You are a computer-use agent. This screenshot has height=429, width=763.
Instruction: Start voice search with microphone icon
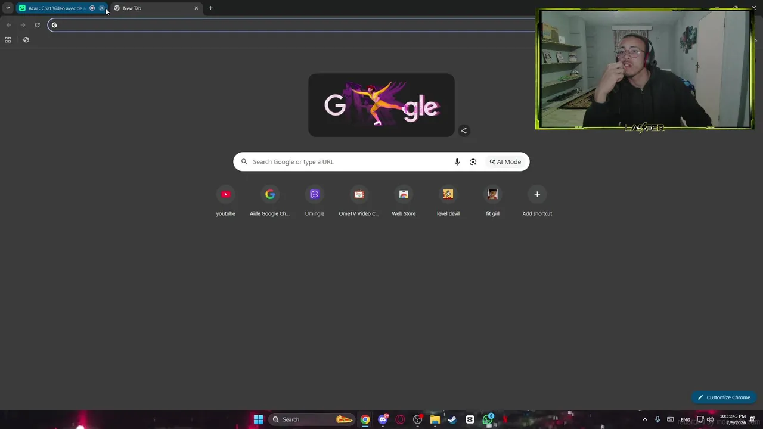point(457,162)
